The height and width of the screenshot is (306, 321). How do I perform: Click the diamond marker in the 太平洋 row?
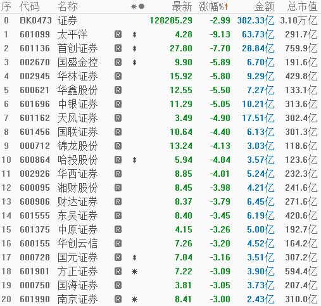(x=134, y=34)
